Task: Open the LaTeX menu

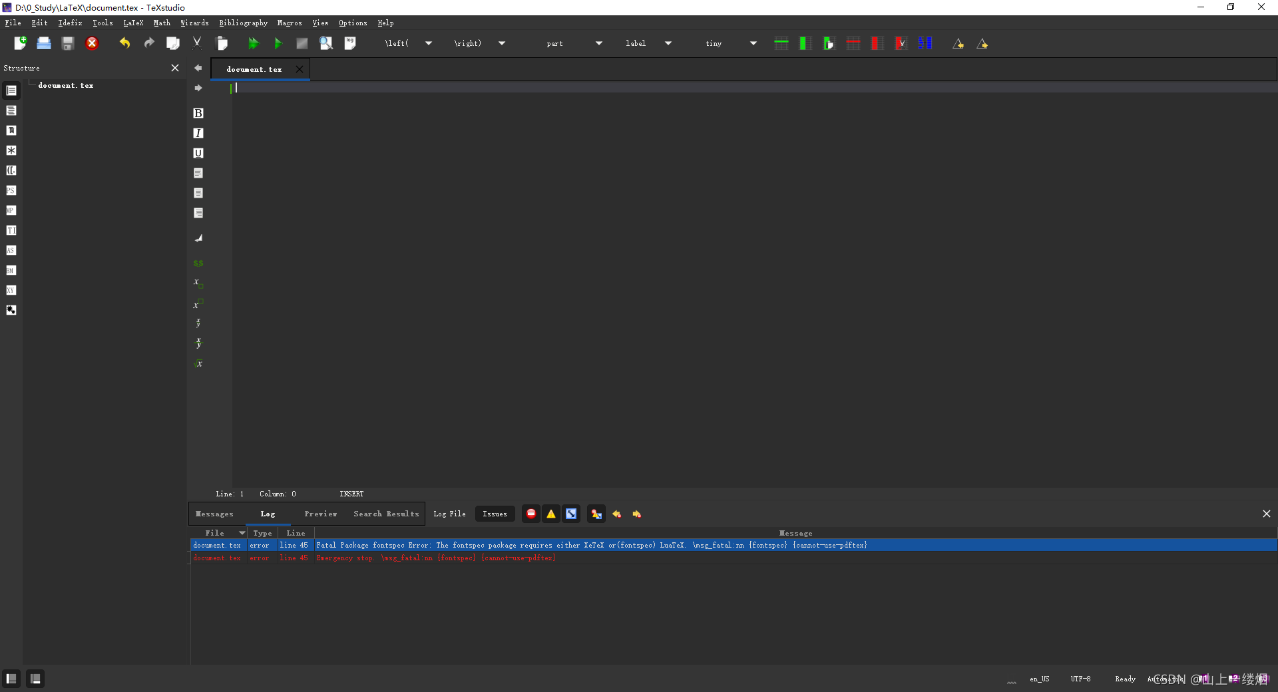Action: pos(133,23)
